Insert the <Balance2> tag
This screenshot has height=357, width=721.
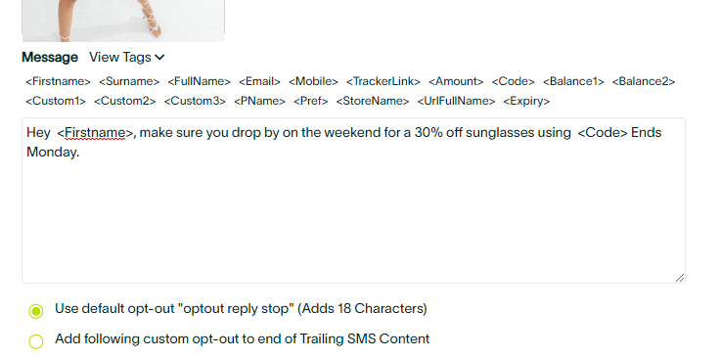[x=644, y=82]
